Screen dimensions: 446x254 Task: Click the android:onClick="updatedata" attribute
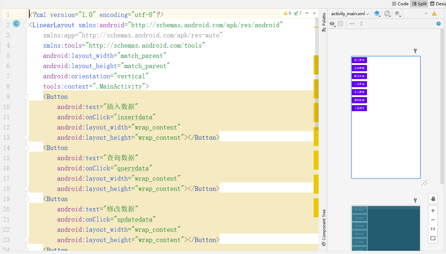pyautogui.click(x=106, y=219)
